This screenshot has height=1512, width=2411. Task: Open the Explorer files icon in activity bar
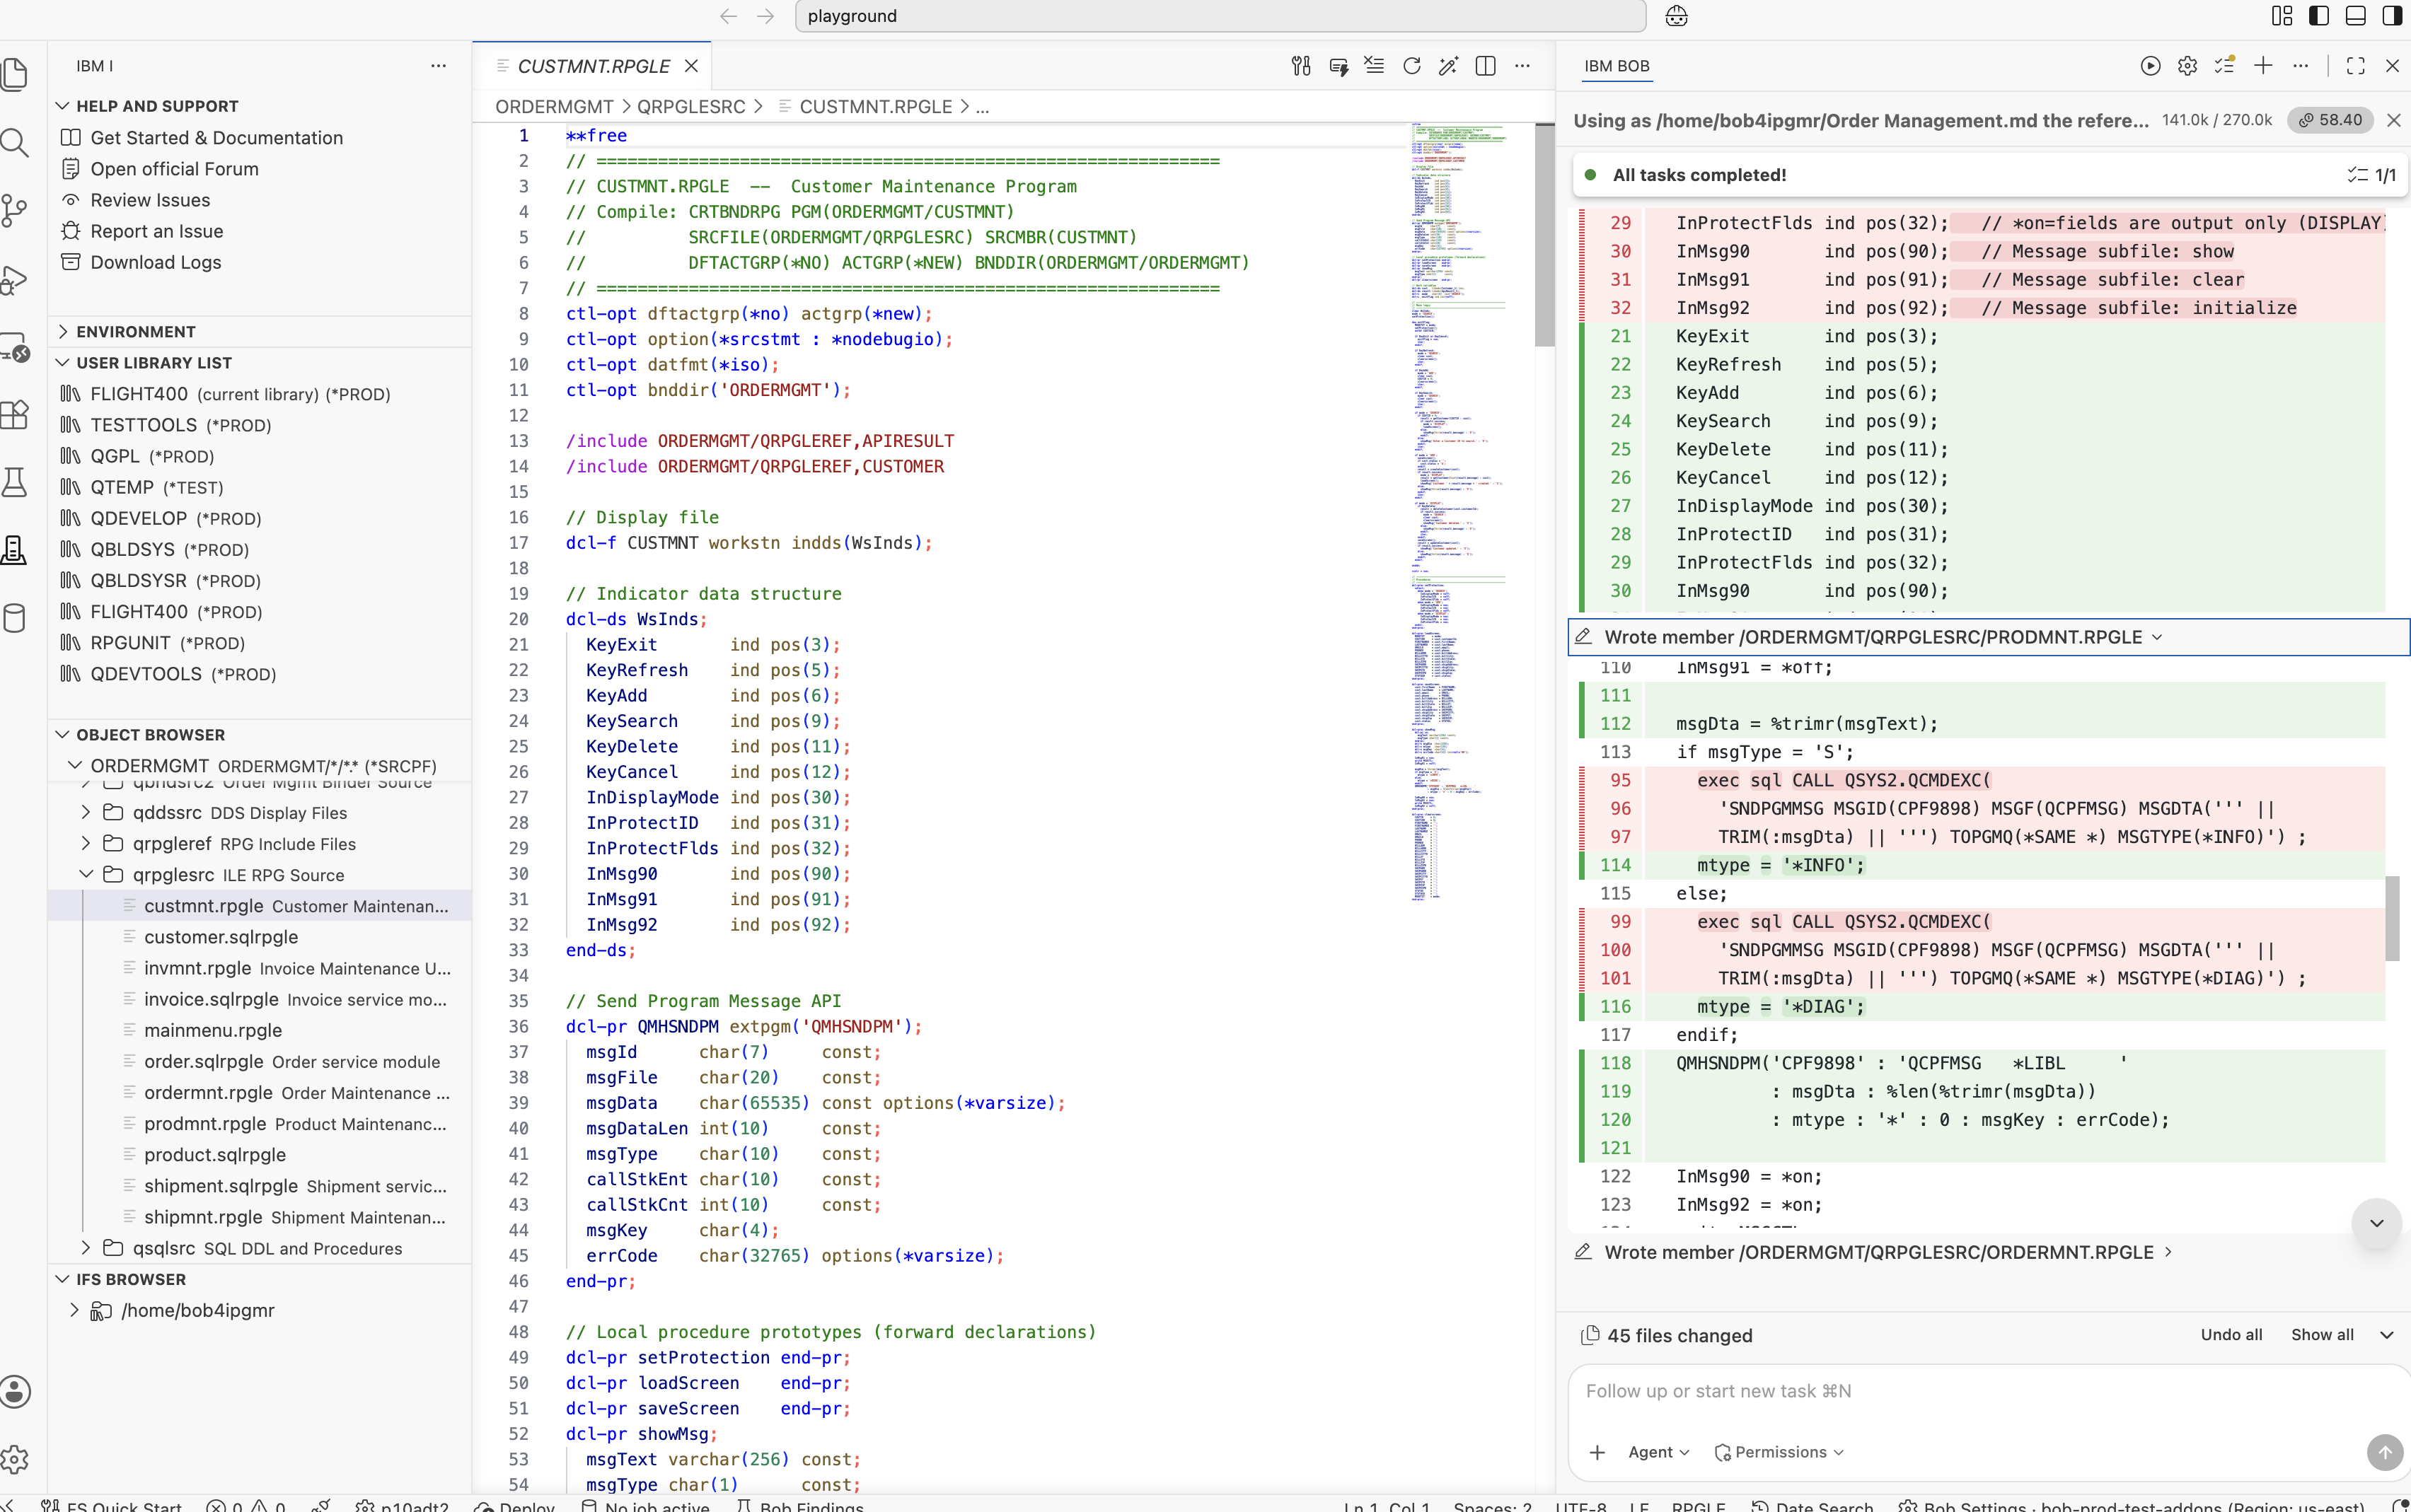click(x=15, y=75)
